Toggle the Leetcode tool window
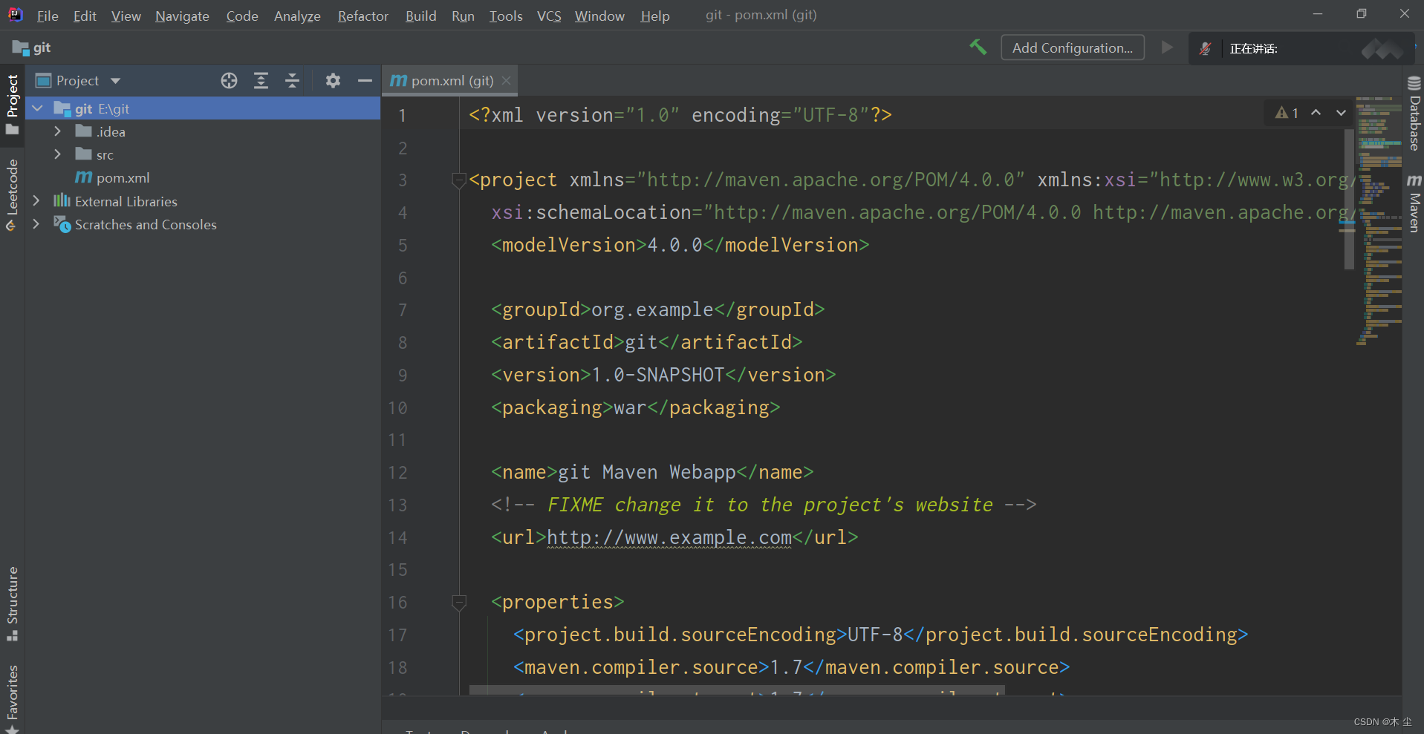 [x=12, y=195]
